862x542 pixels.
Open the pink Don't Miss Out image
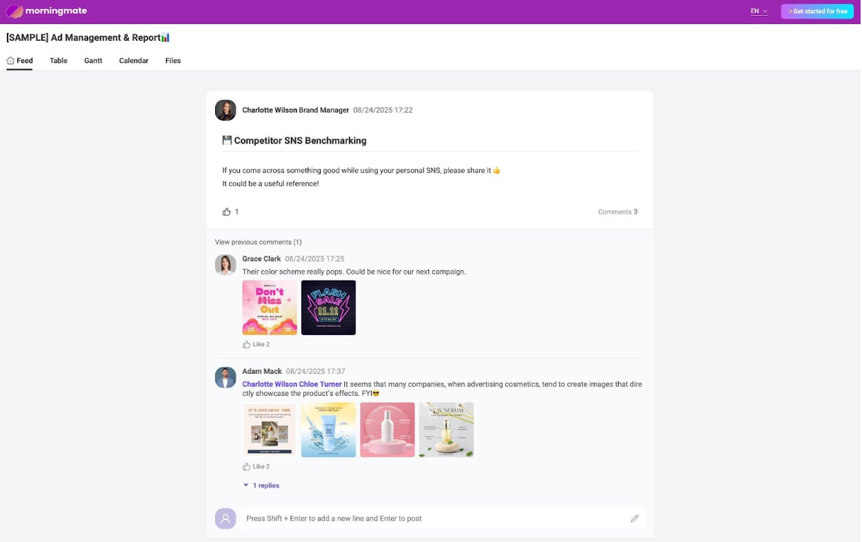tap(269, 307)
